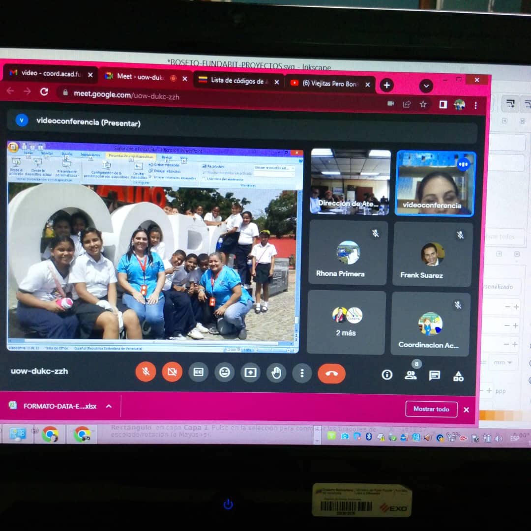
Task: Click the Frank Suarez tile
Action: [432, 254]
